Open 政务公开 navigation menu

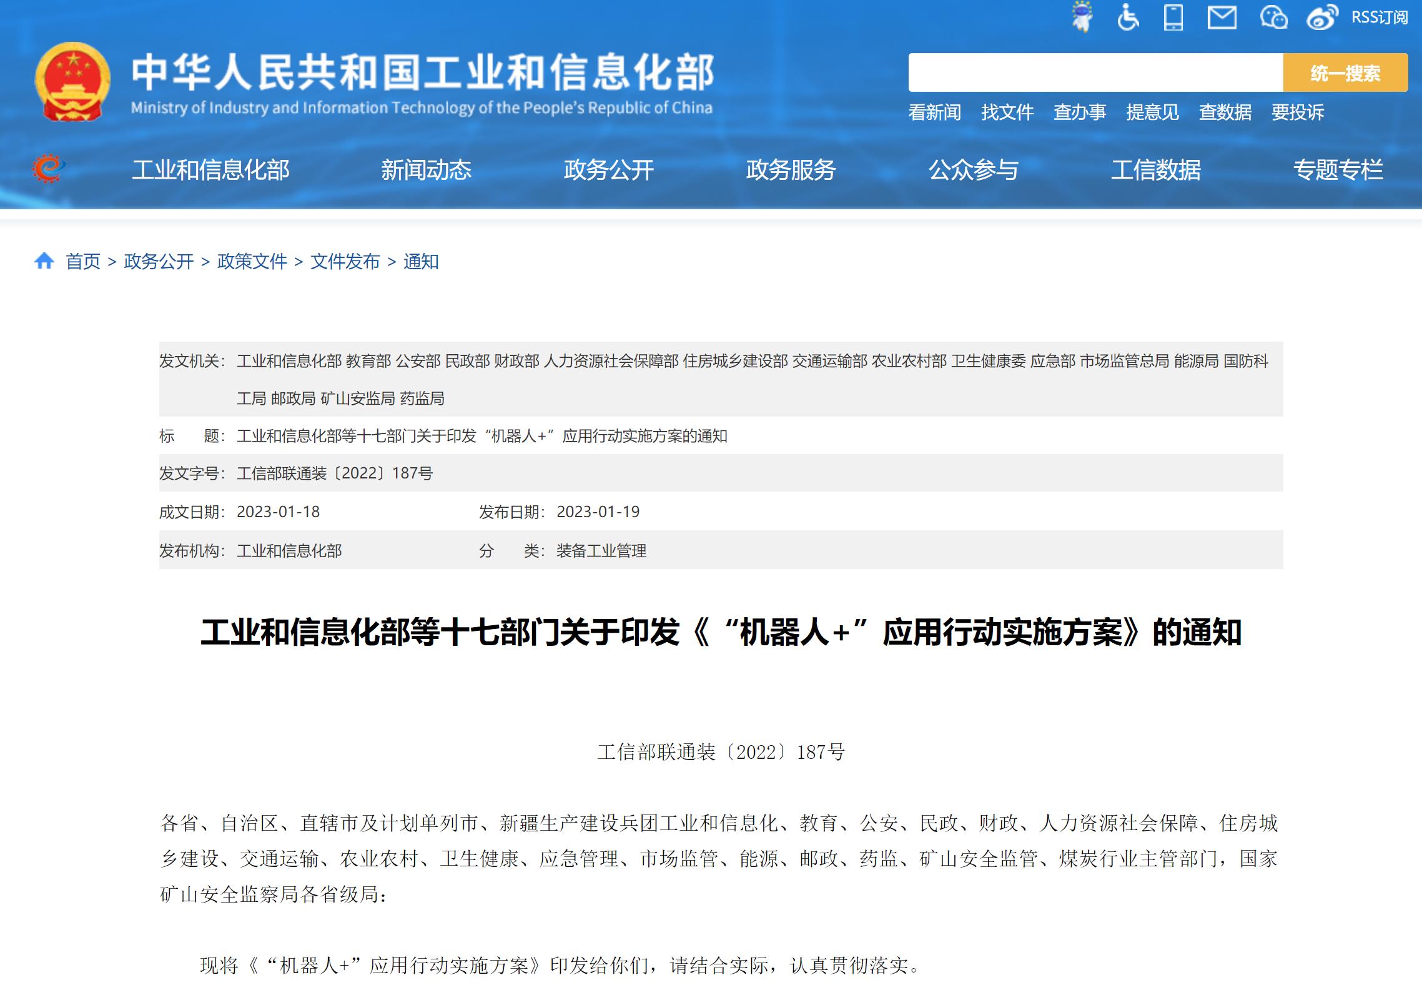tap(608, 170)
